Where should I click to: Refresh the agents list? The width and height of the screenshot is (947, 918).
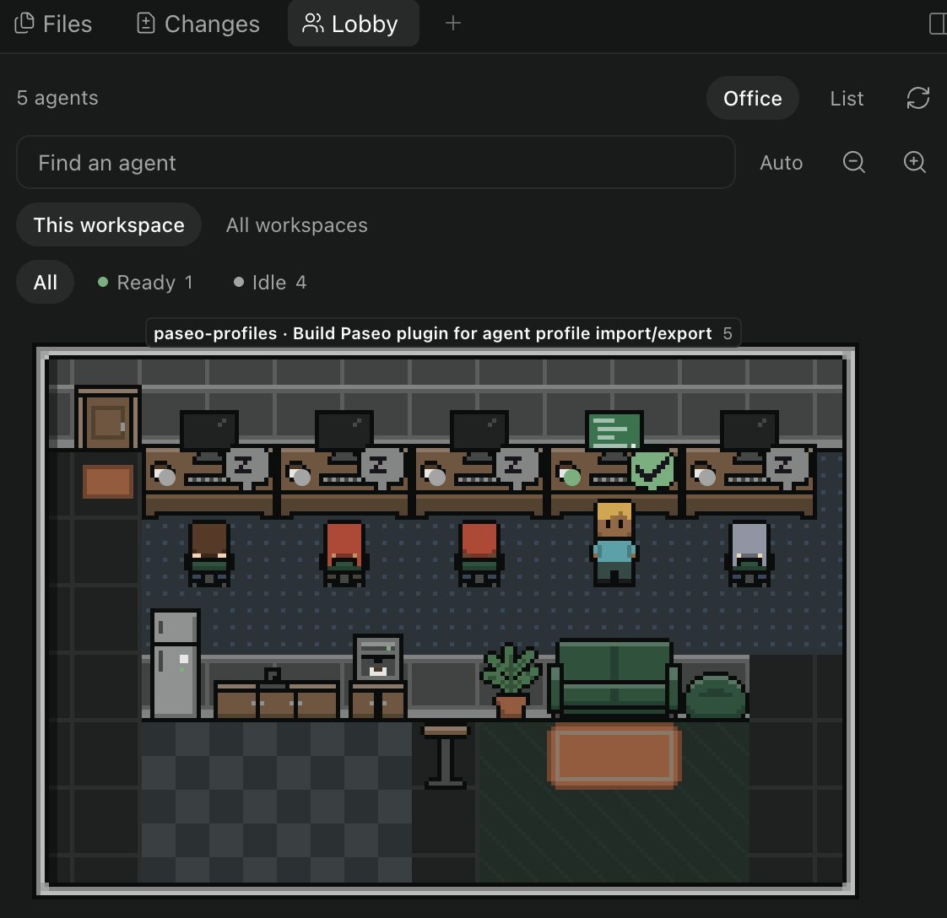pyautogui.click(x=917, y=98)
